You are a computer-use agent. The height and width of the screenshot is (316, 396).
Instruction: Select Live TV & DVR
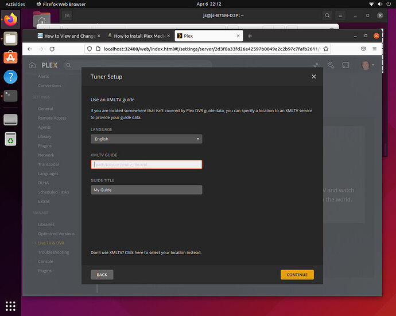(x=51, y=243)
